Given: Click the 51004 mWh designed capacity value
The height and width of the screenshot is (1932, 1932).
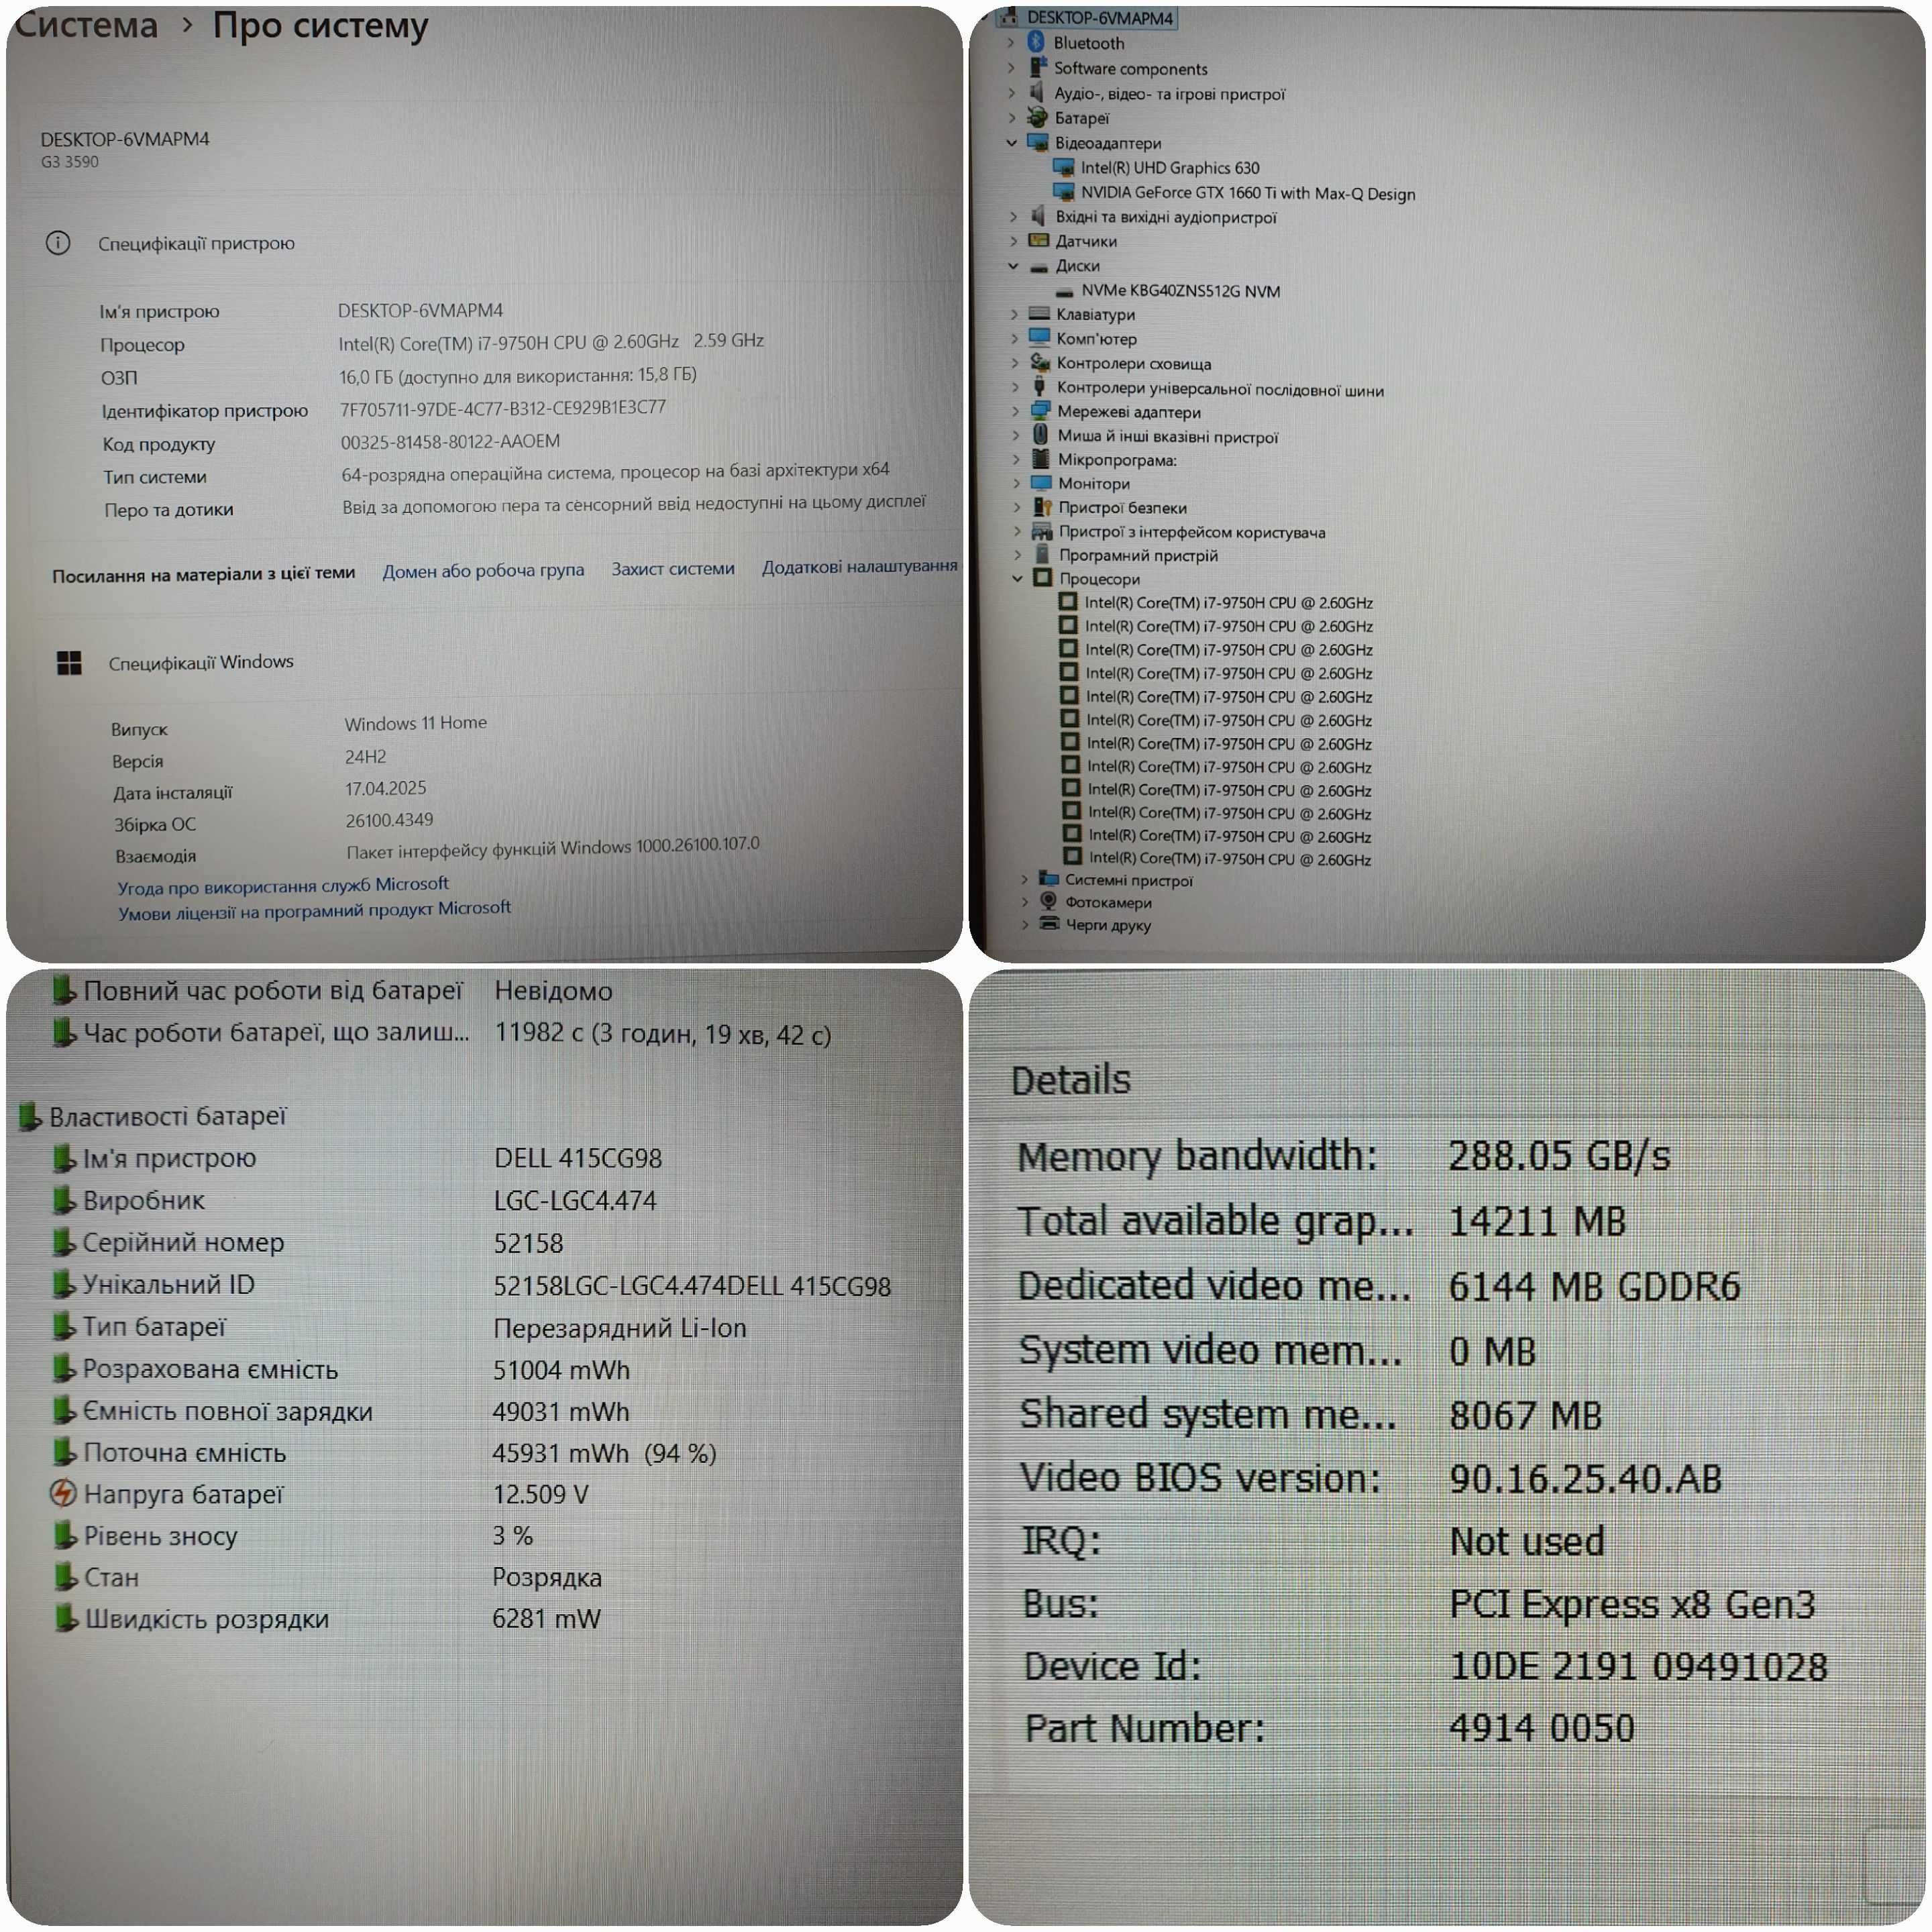Looking at the screenshot, I should pos(562,1369).
